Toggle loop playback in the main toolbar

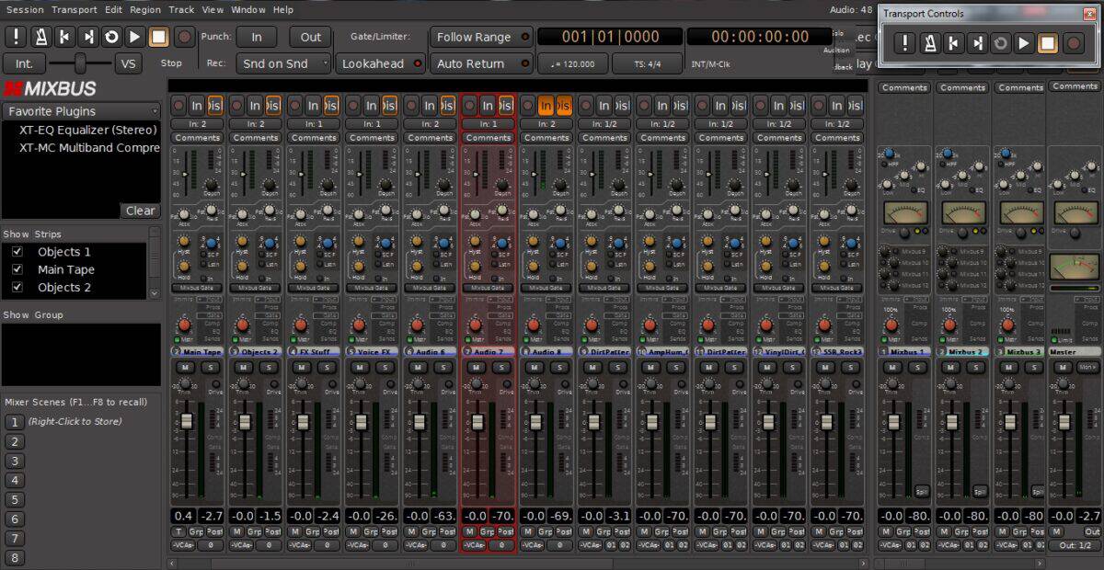(x=111, y=37)
